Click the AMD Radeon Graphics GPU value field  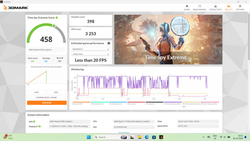point(69,122)
